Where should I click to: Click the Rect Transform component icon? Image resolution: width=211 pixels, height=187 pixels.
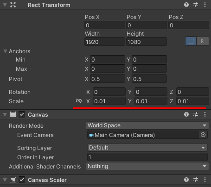[13, 5]
